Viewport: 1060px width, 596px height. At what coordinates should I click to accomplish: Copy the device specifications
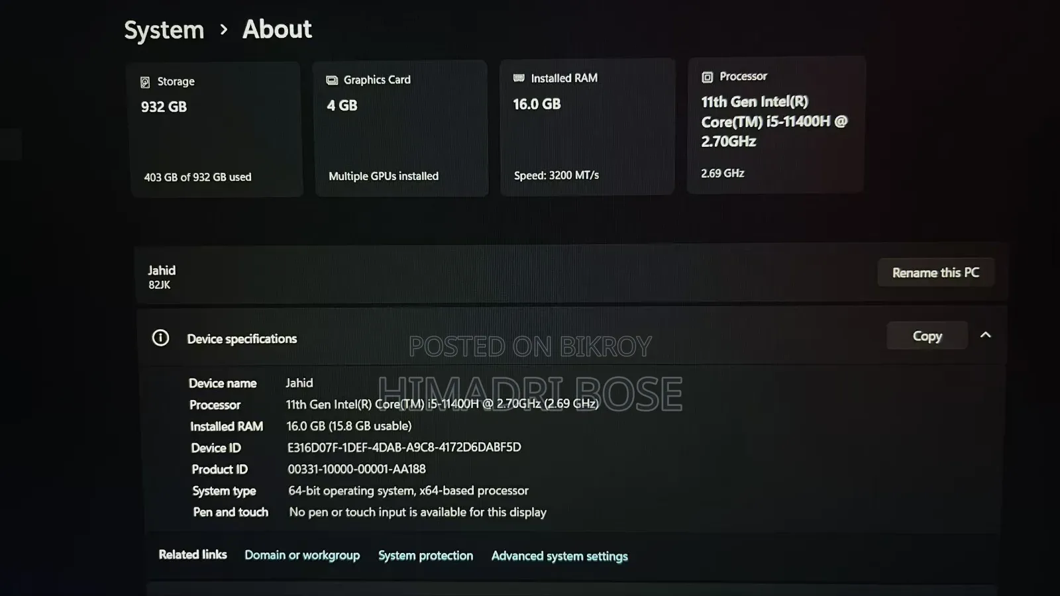point(927,336)
